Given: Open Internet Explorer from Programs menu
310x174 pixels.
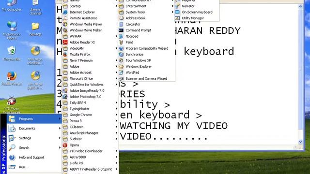Looking at the screenshot, I should 91,12.
